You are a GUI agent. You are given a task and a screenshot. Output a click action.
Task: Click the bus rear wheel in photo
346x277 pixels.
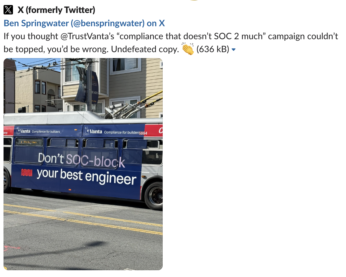154,195
